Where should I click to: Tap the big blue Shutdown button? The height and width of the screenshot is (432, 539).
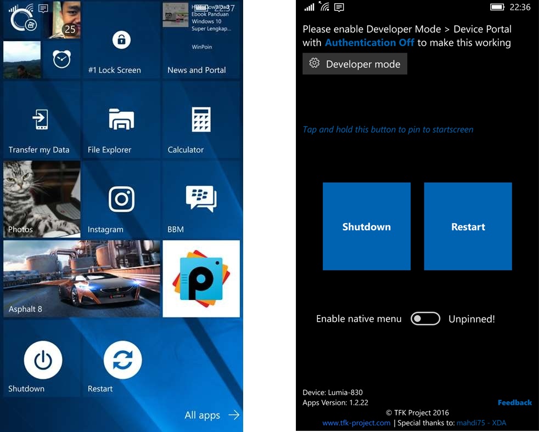(367, 226)
